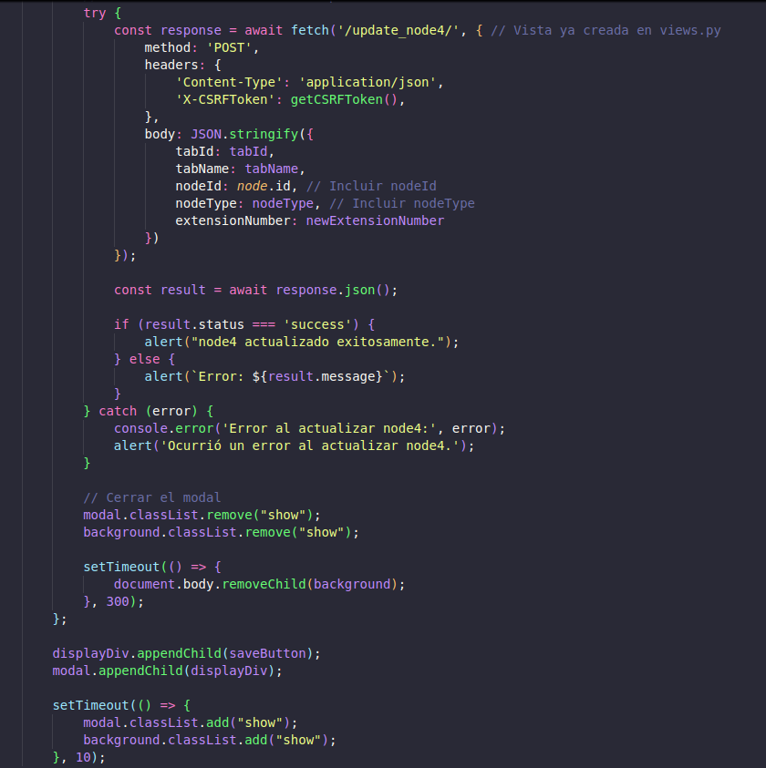
Task: Click the background.classList.add("show") line
Action: pyautogui.click(x=210, y=740)
